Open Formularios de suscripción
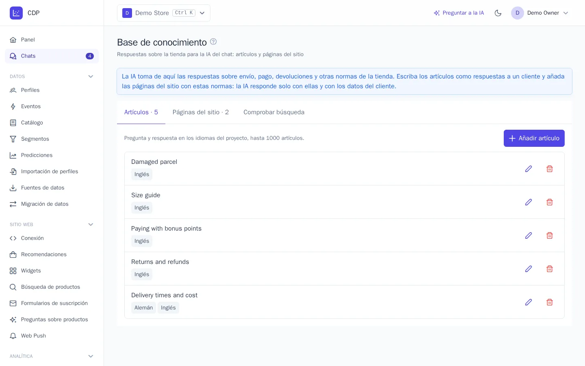This screenshot has height=366, width=585. tap(52, 303)
